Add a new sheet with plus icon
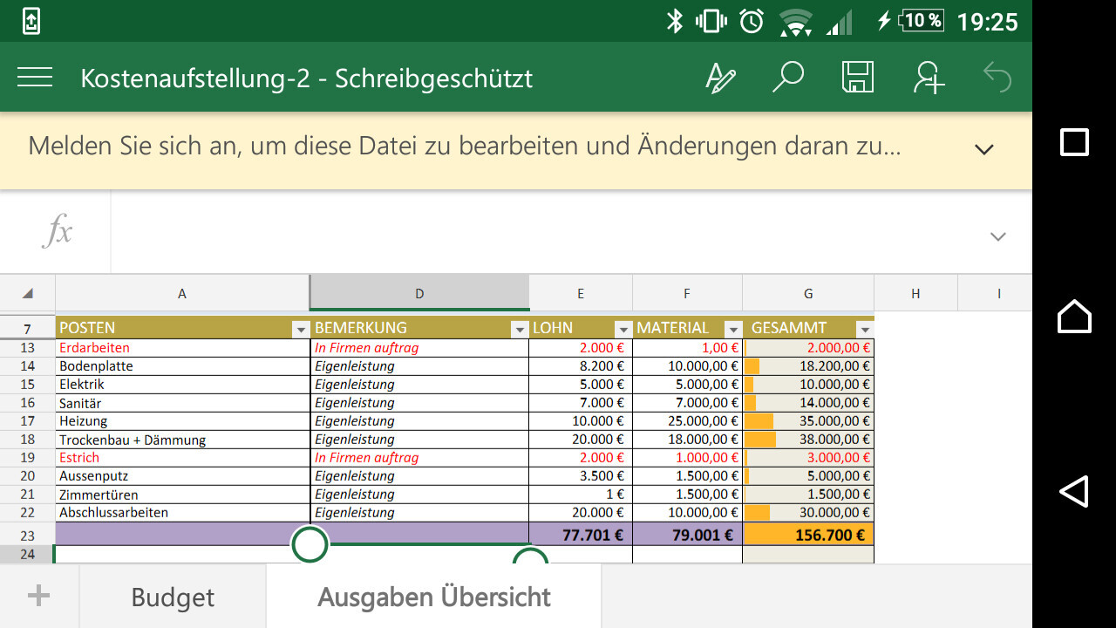 pyautogui.click(x=39, y=596)
